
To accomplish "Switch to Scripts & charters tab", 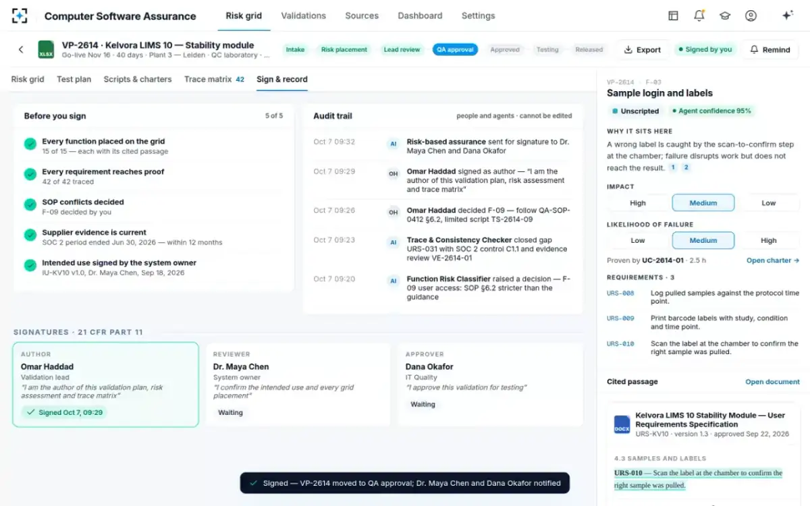I will point(138,79).
